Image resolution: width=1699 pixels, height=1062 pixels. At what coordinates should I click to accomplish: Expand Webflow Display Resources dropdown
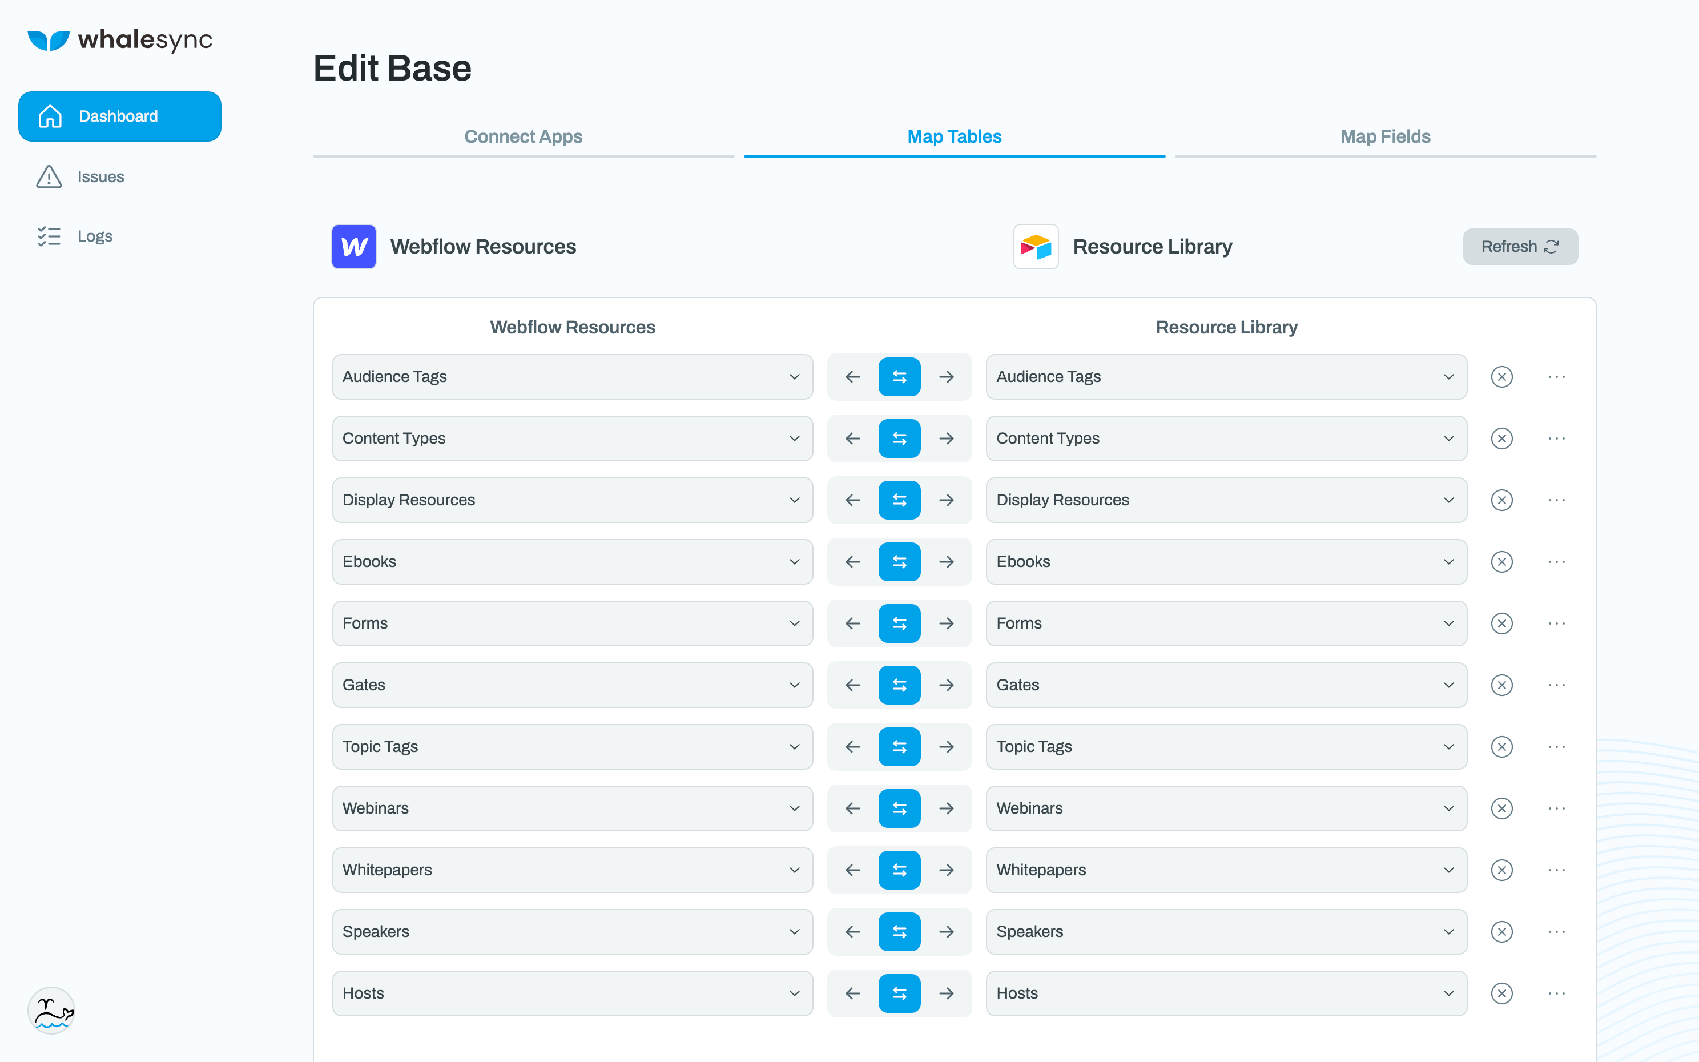click(x=572, y=500)
